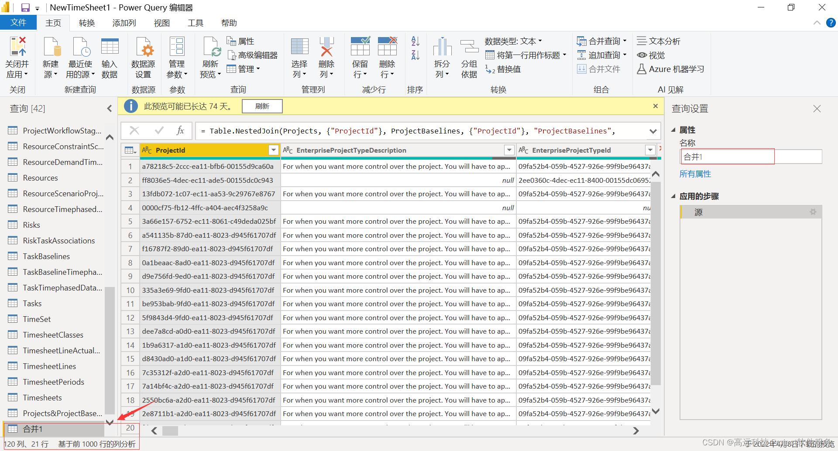Select the Source (源) applied step
The width and height of the screenshot is (838, 451).
[x=751, y=212]
